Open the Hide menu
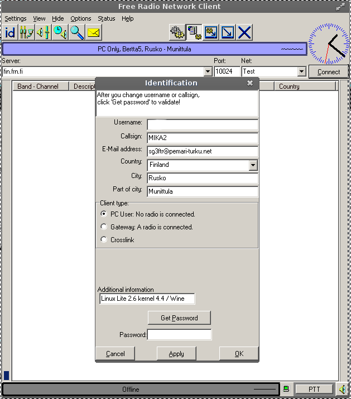 [58, 18]
